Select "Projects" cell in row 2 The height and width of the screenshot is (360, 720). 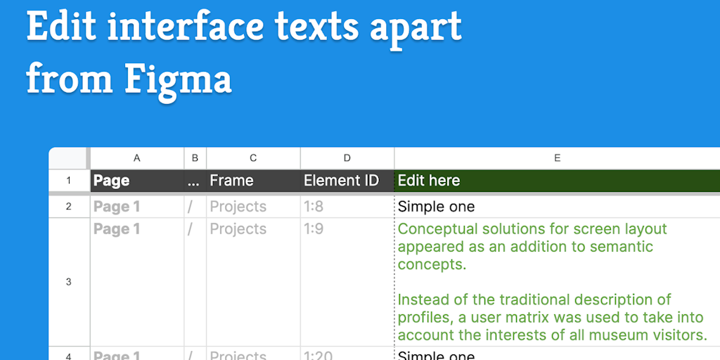coord(253,207)
